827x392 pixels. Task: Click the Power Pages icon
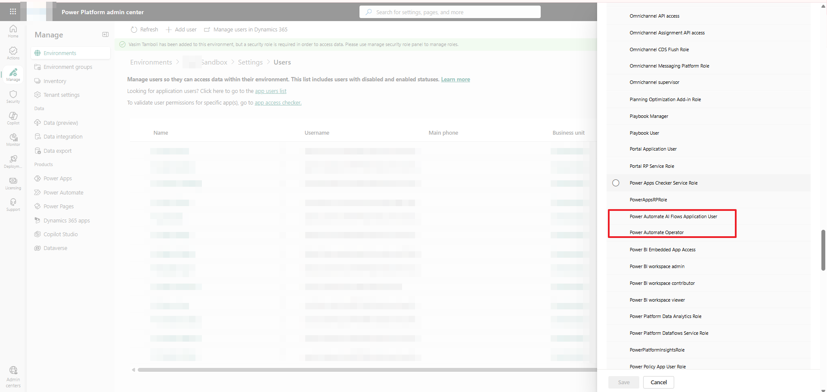[37, 206]
